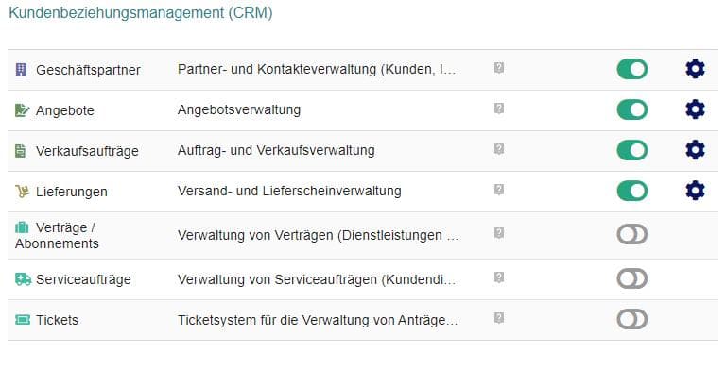
Task: Enable the Tickets module toggle
Action: 632,319
